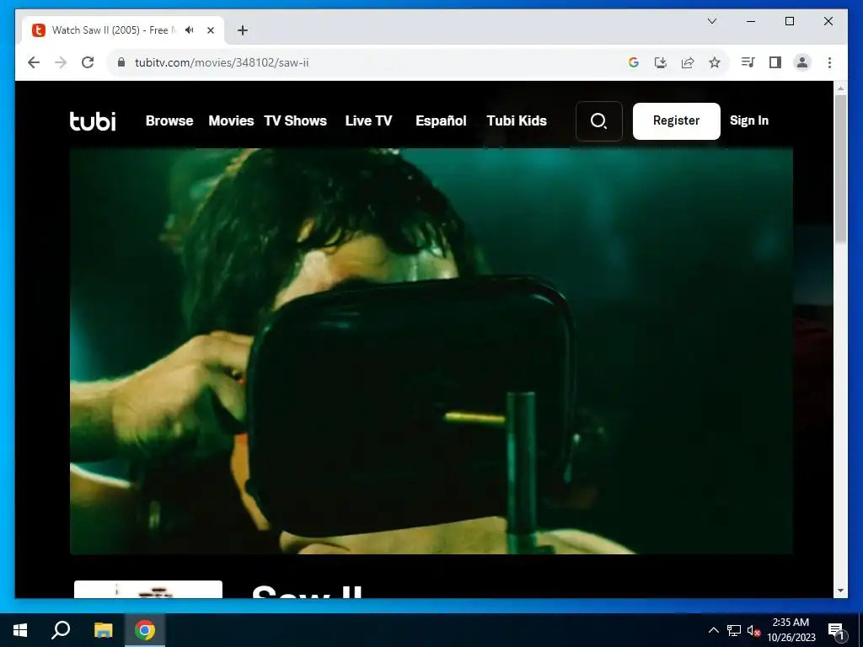Image resolution: width=863 pixels, height=647 pixels.
Task: Toggle Chrome side panel
Action: coord(775,62)
